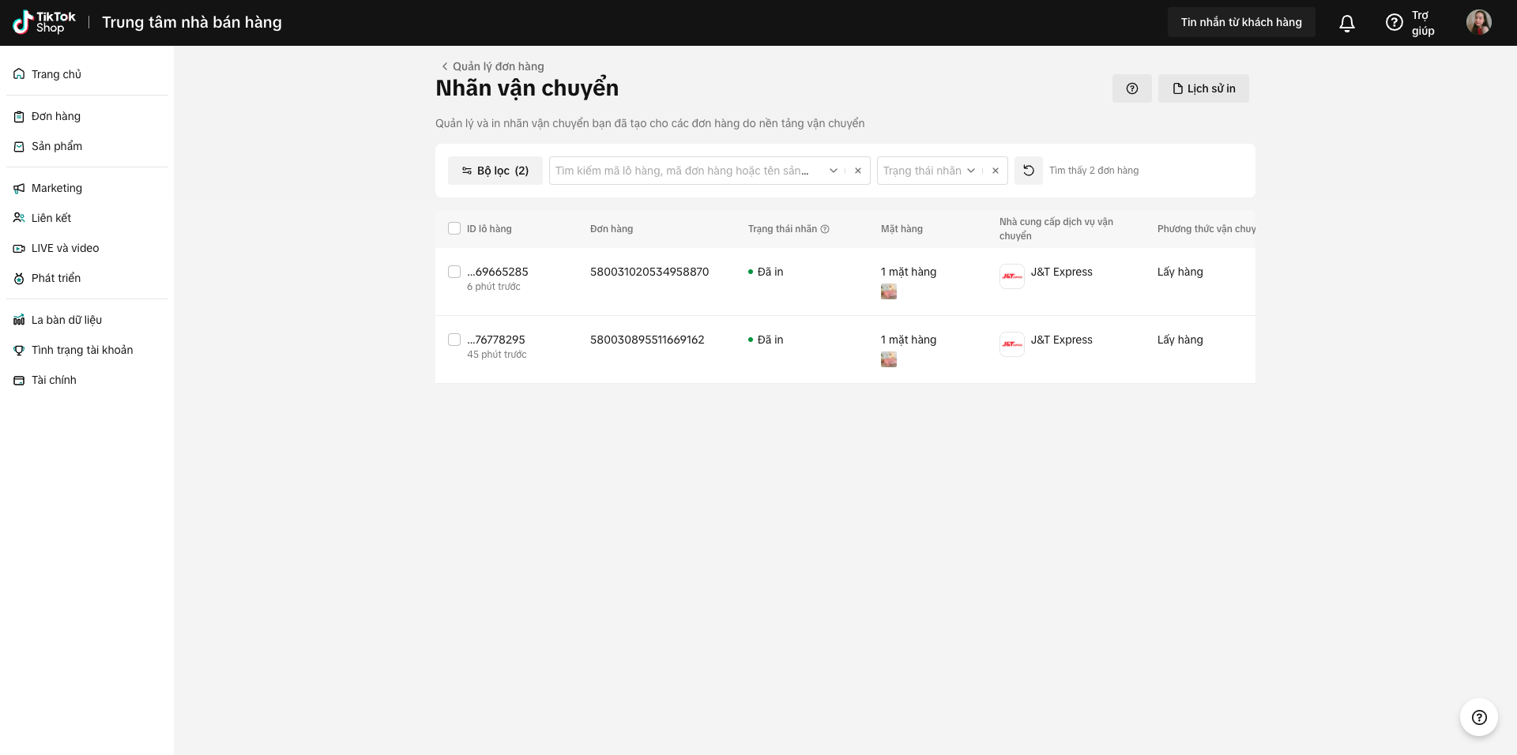Click J&T Express logo in second row

1012,344
